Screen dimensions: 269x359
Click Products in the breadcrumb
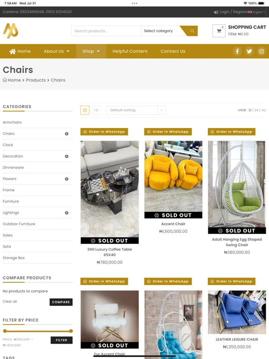(35, 80)
